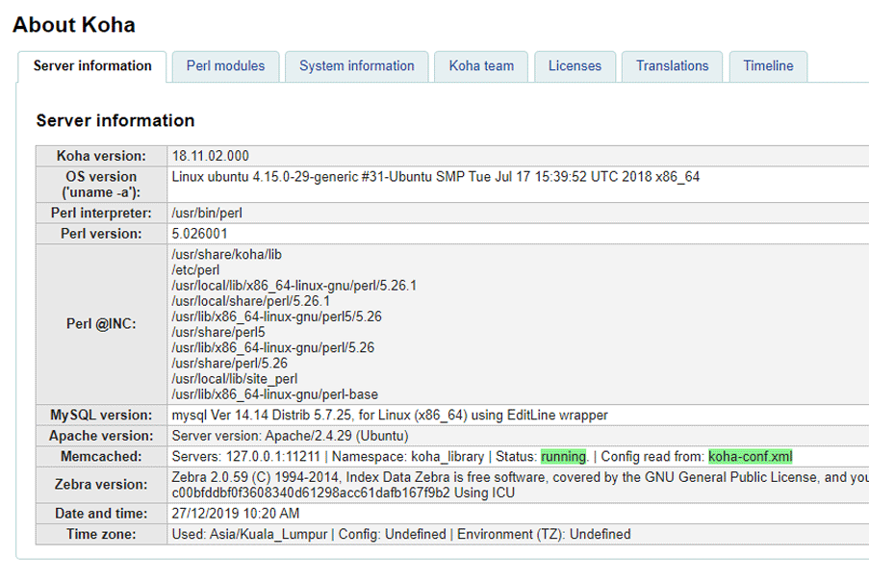Open the Timeline tab
The width and height of the screenshot is (869, 582).
click(x=768, y=66)
